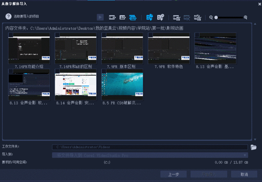Show all media files
The image size is (262, 182).
[x=133, y=17]
